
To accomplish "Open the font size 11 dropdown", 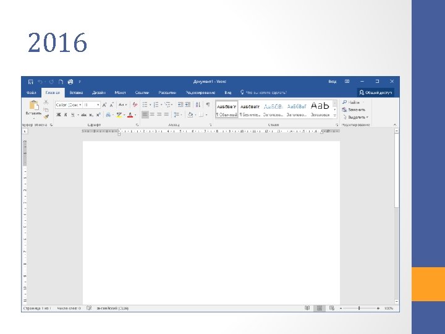I will [98, 105].
